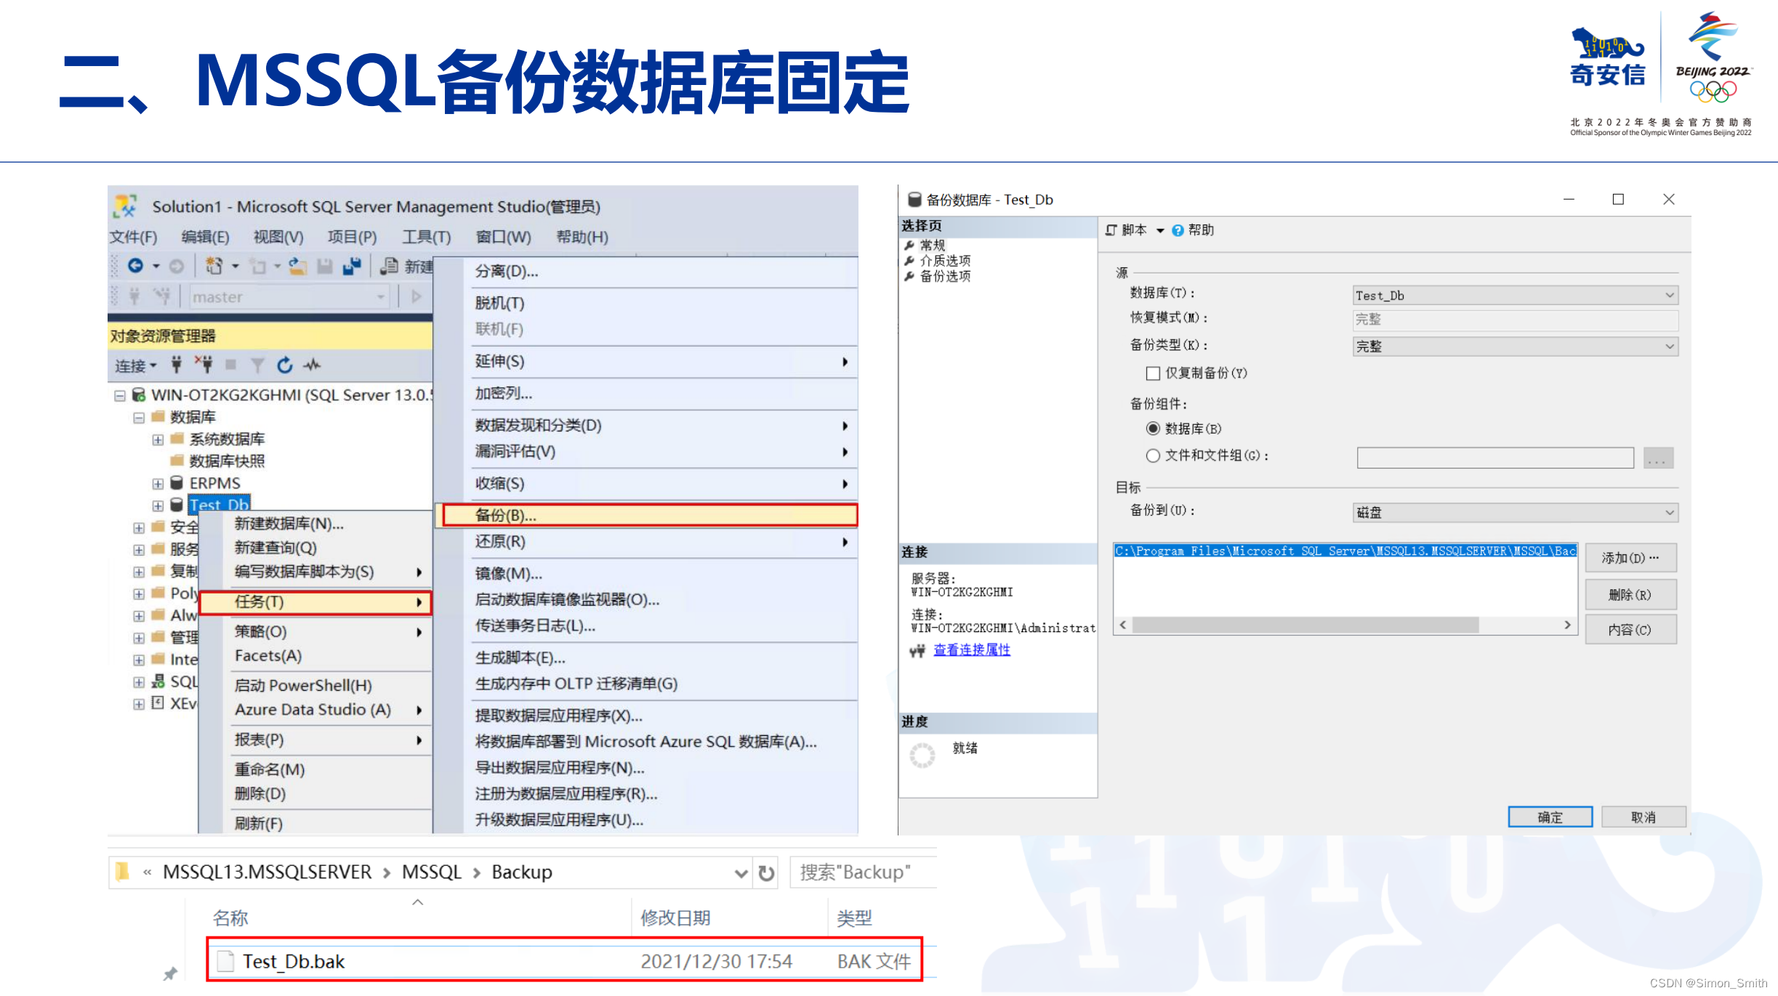
Task: Select the files and filegroups radio button
Action: [1153, 456]
